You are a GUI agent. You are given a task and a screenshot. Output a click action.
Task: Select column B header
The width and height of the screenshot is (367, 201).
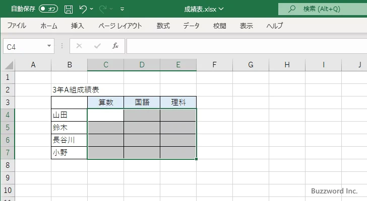(x=69, y=65)
